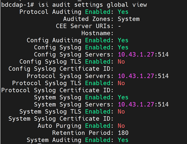Click the Config Syslog TLS Enabled No value
Image resolution: width=187 pixels, height=144 pixels.
coord(121,62)
